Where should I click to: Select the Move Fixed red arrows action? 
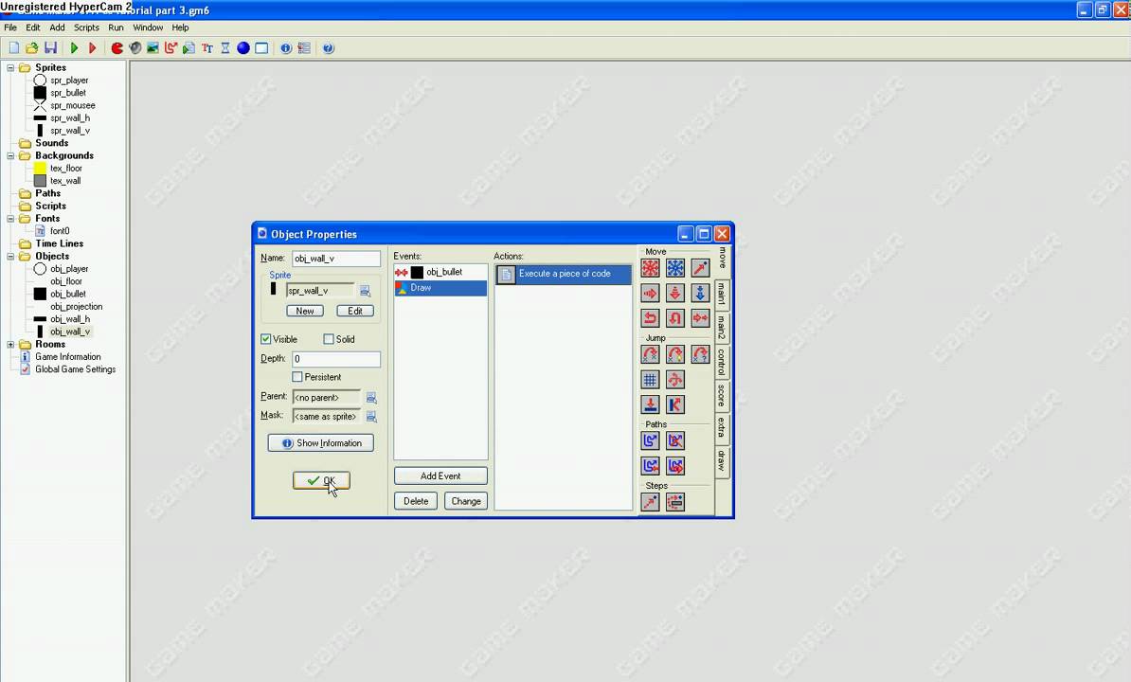(x=651, y=268)
